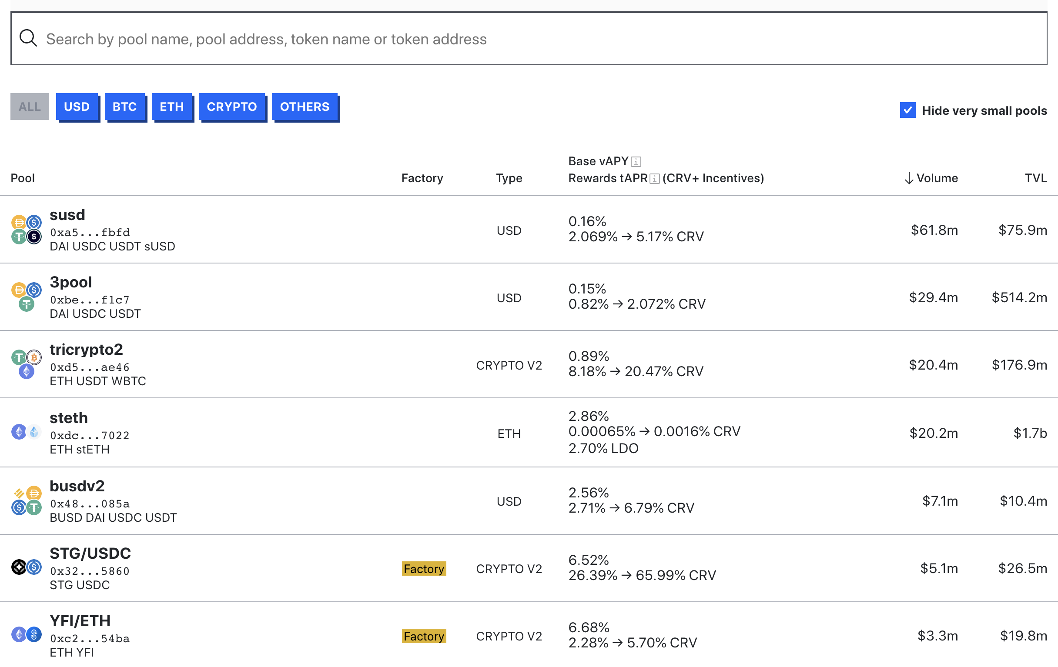Click STG/USDC pool token icons
Image resolution: width=1058 pixels, height=667 pixels.
coord(27,567)
